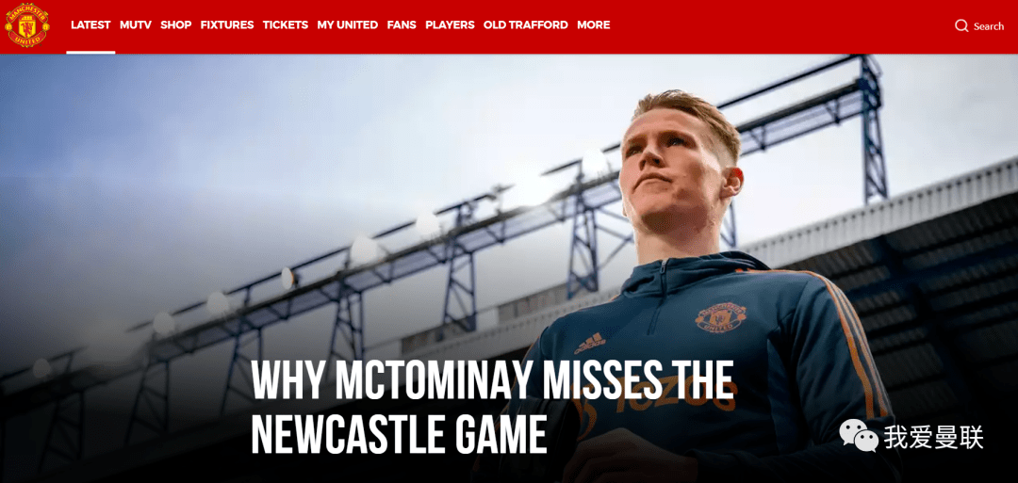Open the MY UNITED menu
The image size is (1018, 483).
coord(347,24)
